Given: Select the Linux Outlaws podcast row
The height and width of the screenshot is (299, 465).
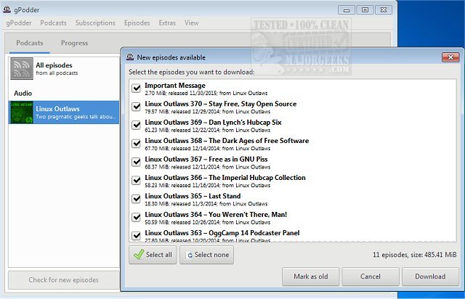Looking at the screenshot, I should 64,112.
